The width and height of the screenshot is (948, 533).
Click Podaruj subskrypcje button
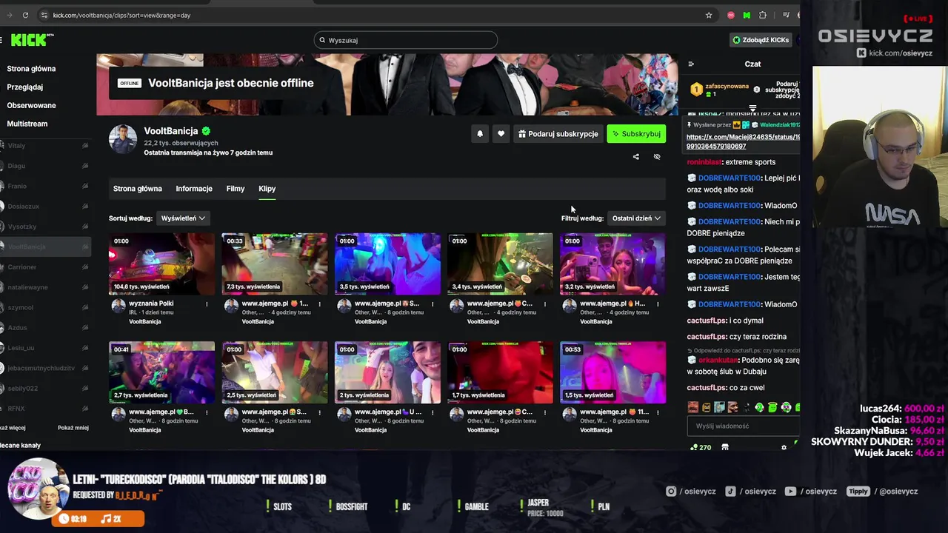tap(558, 134)
